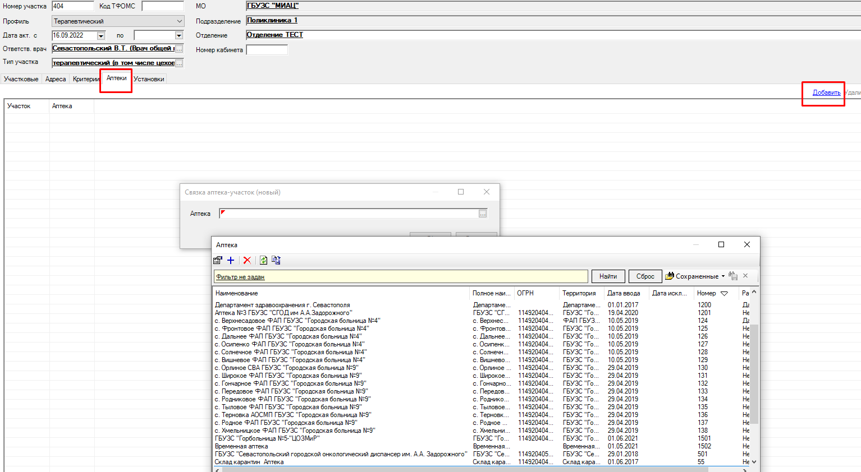Refresh the Аптека list
Screen dimensions: 861x472
263,260
